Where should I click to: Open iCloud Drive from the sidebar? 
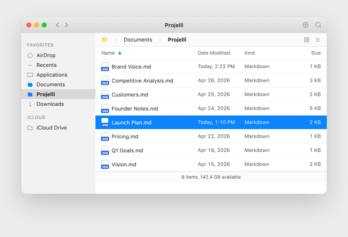52,128
